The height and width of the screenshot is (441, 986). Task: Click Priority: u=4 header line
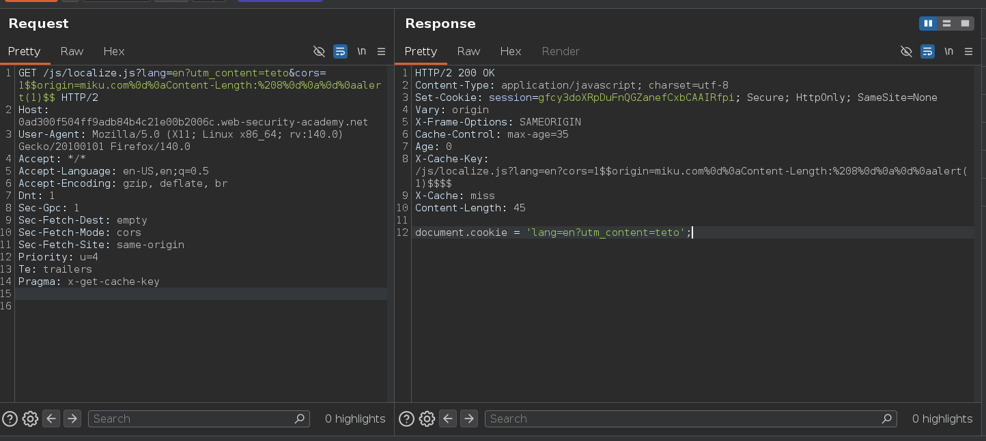(58, 257)
